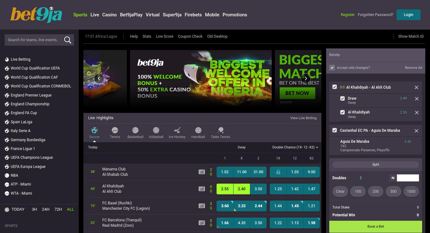Click the Doubles stake input field
This screenshot has height=233, width=430.
click(x=408, y=178)
